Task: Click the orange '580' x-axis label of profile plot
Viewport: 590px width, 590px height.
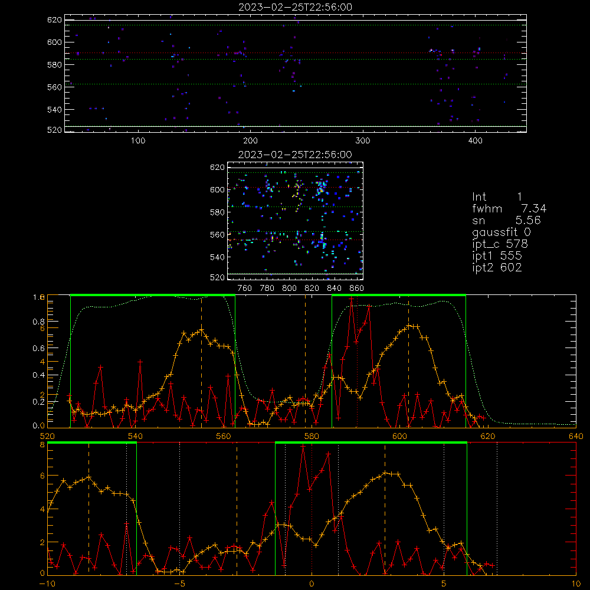Action: tap(312, 436)
